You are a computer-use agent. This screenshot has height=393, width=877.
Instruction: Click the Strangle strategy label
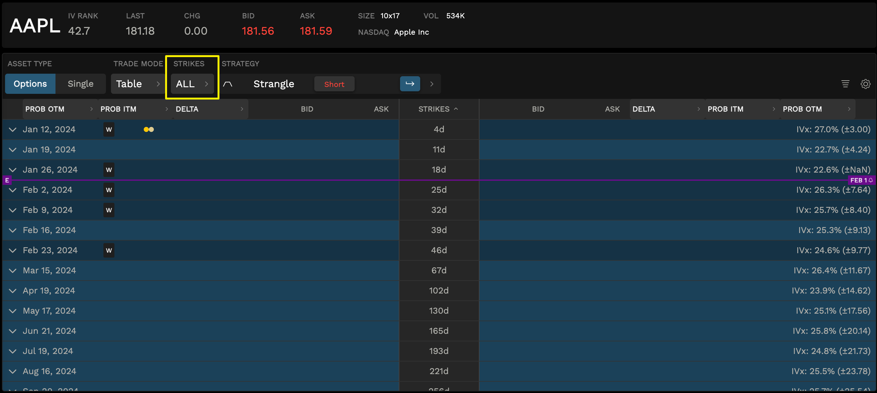point(274,84)
